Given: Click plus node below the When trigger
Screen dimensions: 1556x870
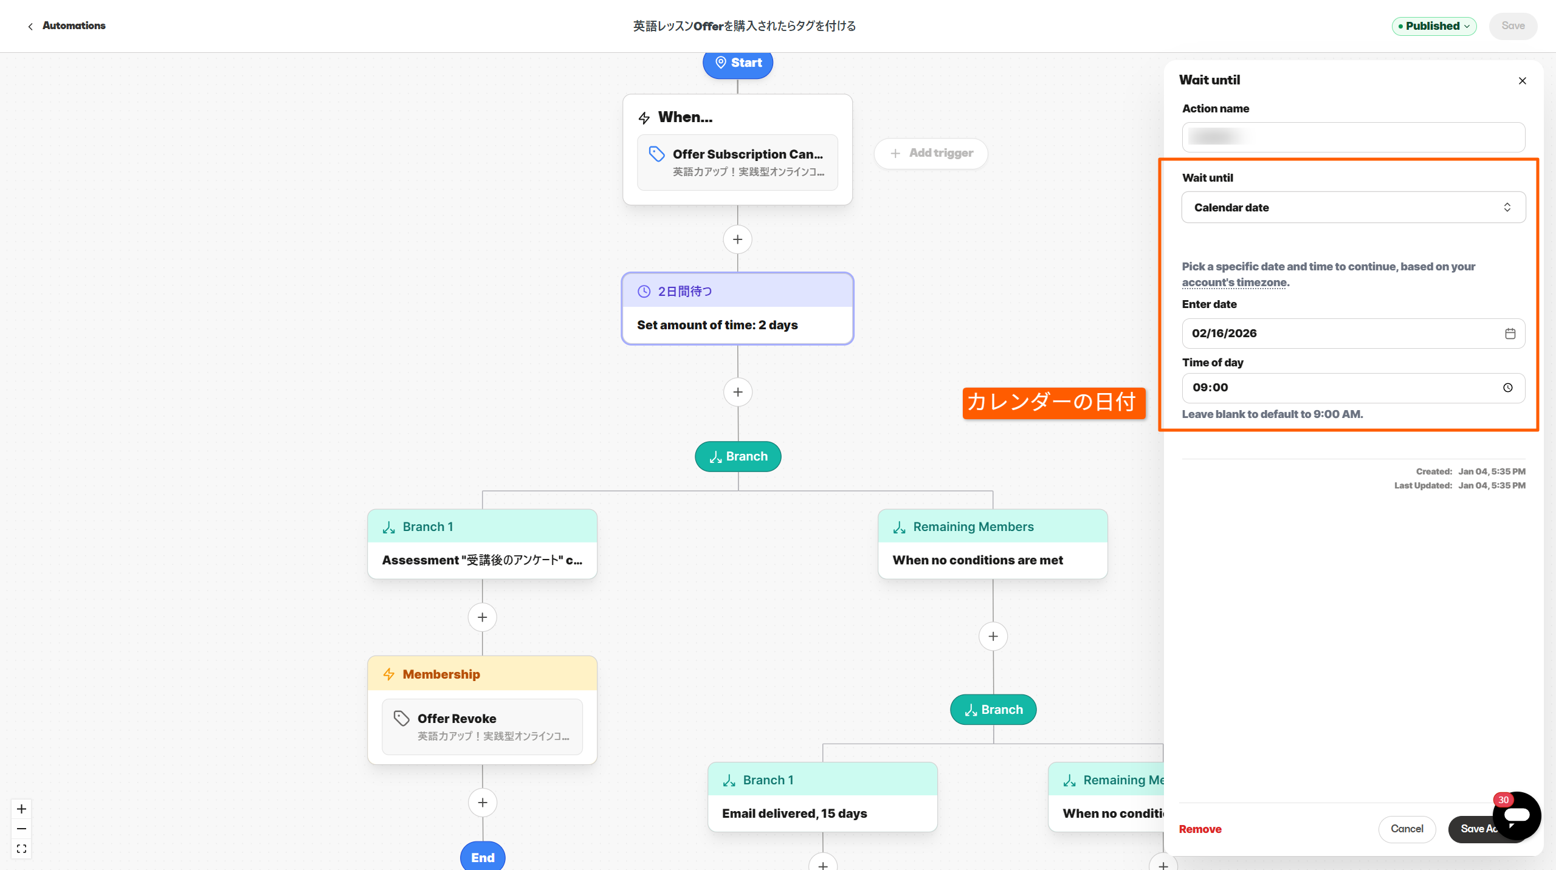Looking at the screenshot, I should [x=737, y=239].
